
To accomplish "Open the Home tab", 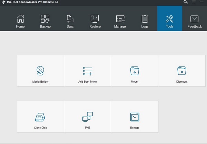I will pyautogui.click(x=20, y=21).
